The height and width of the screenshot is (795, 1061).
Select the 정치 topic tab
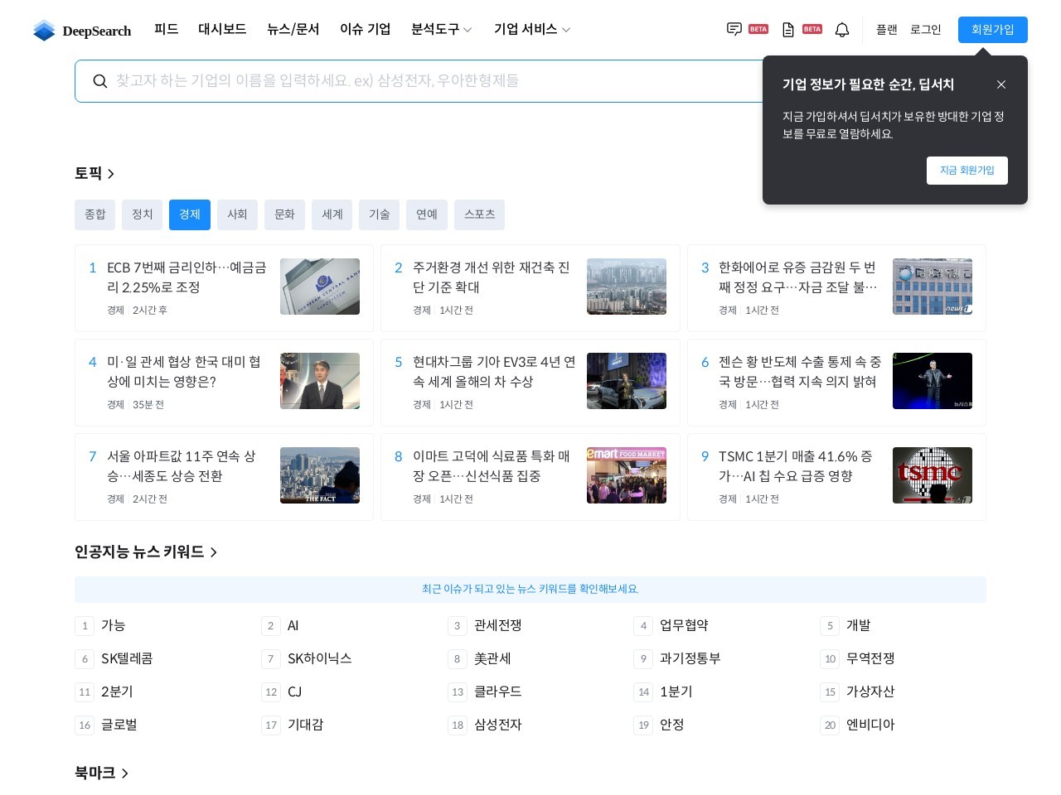(x=143, y=214)
